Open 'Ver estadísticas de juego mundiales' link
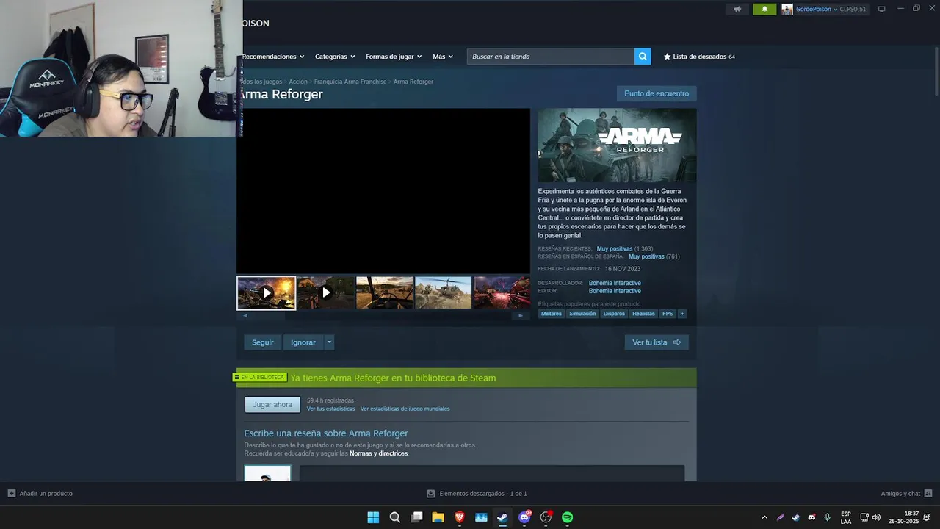940x529 pixels. coord(405,409)
